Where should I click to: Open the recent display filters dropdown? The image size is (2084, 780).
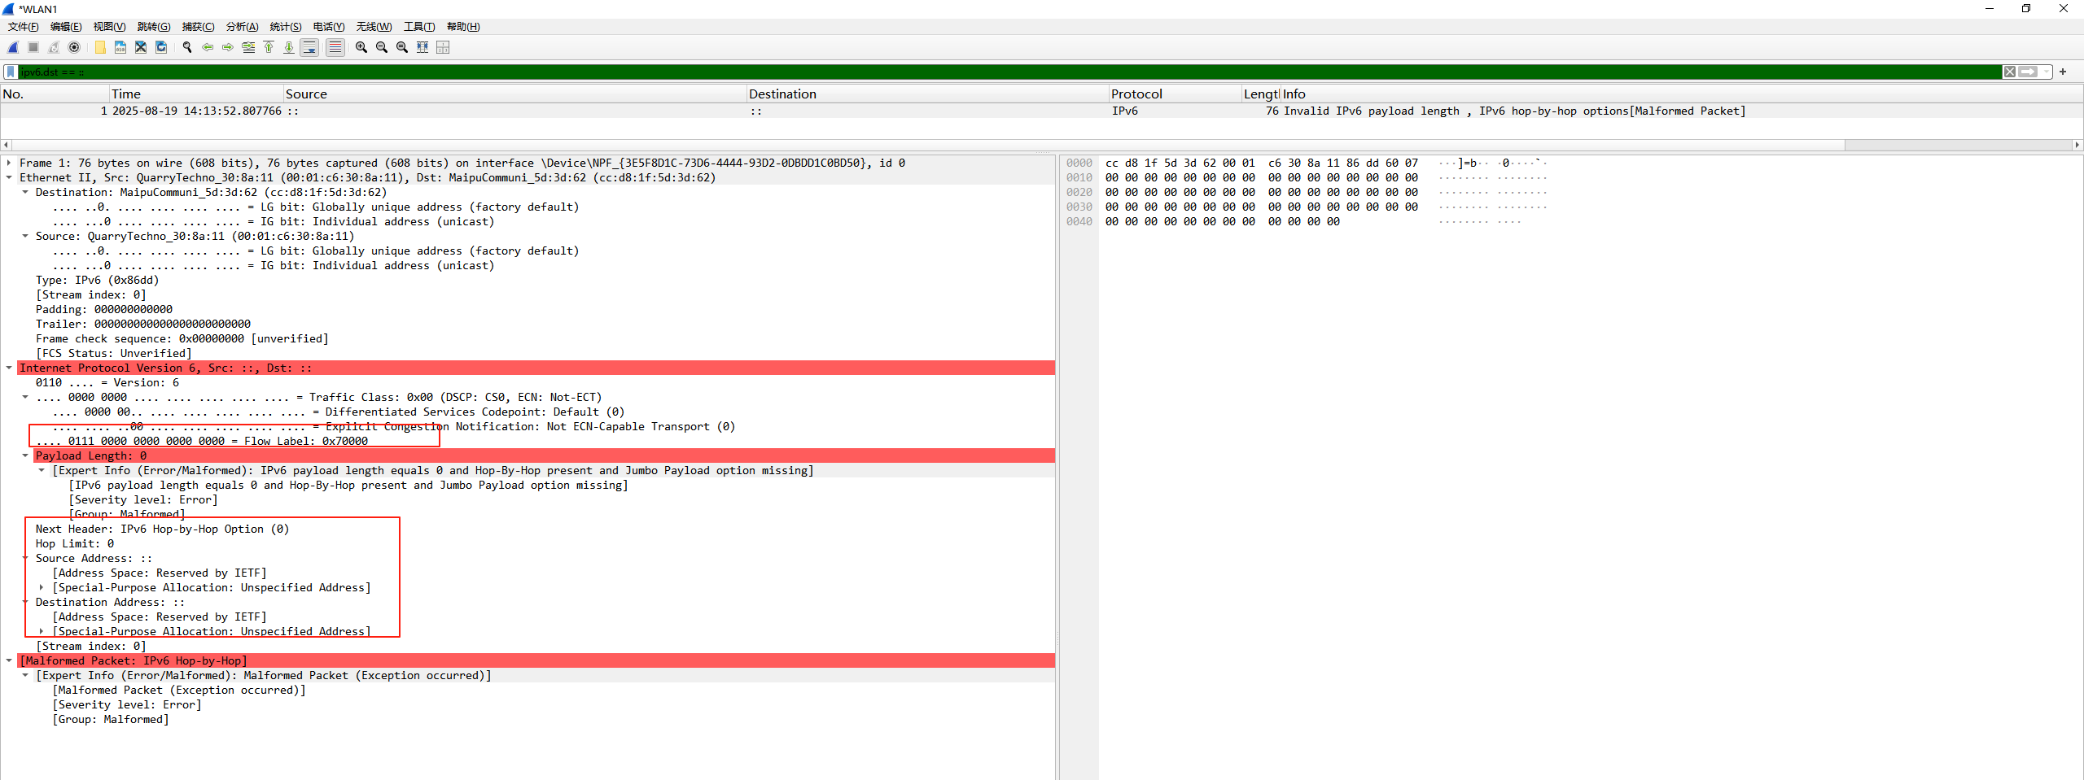(2046, 72)
